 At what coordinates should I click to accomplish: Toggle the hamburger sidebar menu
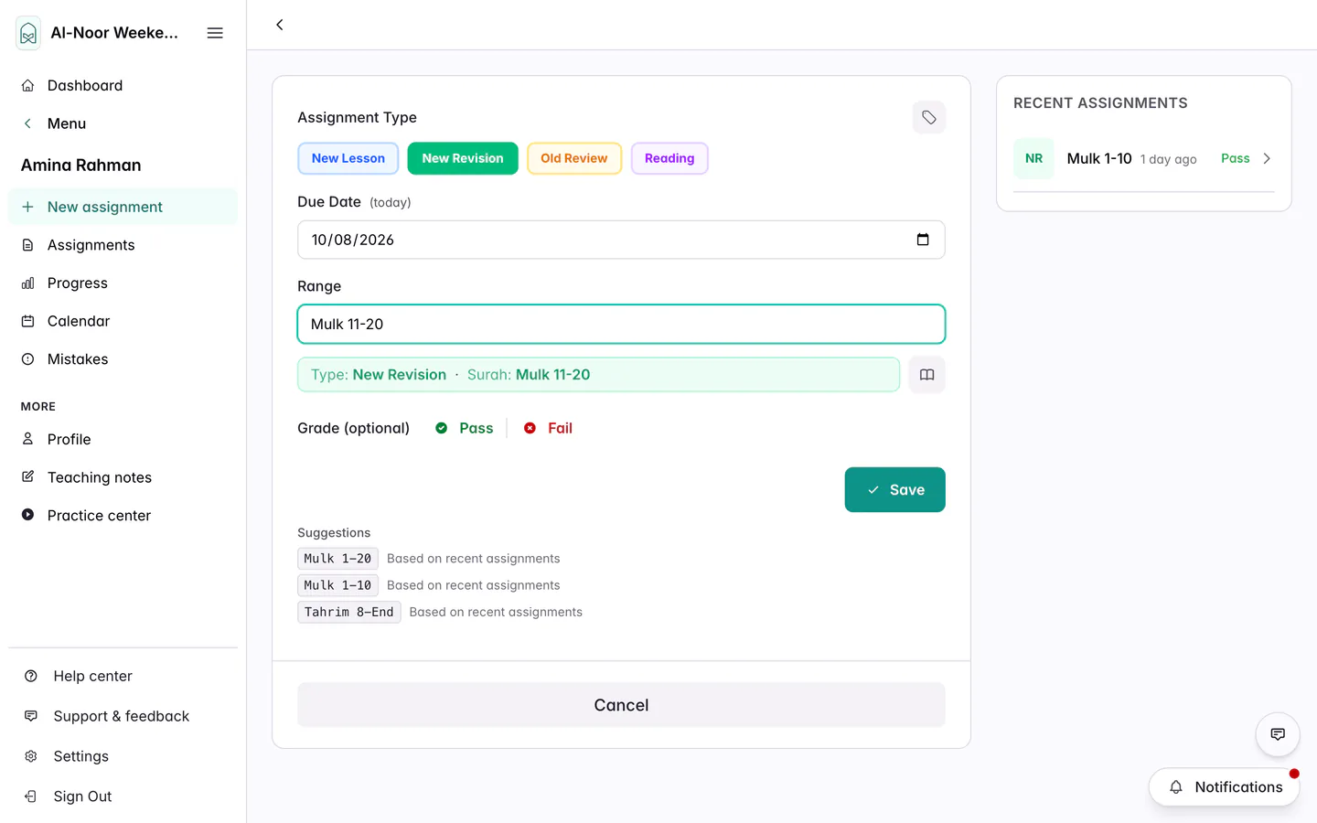point(215,33)
